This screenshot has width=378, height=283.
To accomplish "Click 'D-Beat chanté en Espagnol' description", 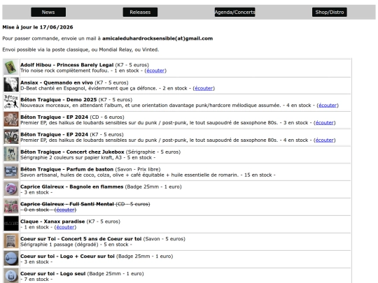I will pyautogui.click(x=89, y=88).
